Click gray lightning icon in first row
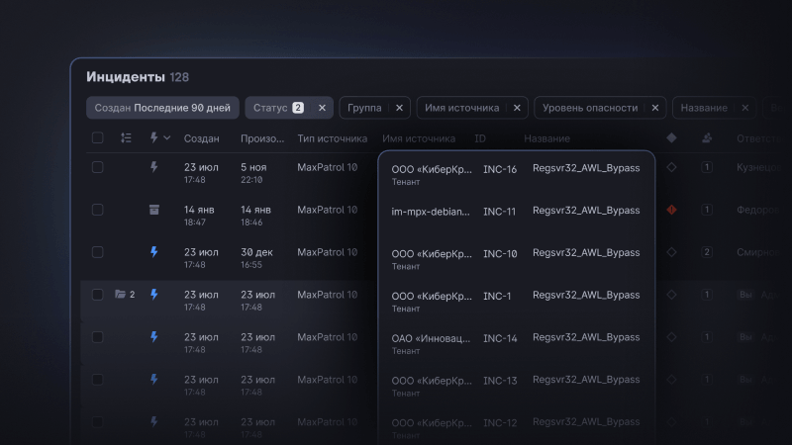Viewport: 792px width, 445px height. [153, 167]
